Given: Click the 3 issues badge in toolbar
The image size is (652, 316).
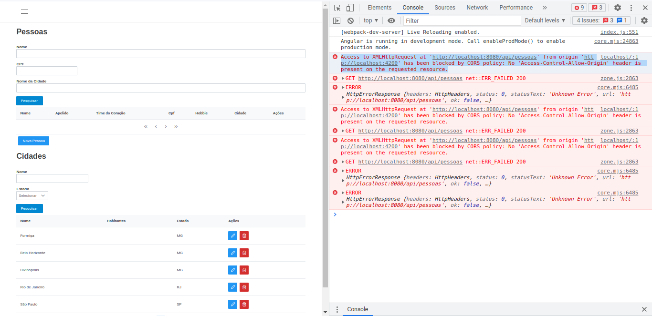Looking at the screenshot, I should pyautogui.click(x=597, y=8).
